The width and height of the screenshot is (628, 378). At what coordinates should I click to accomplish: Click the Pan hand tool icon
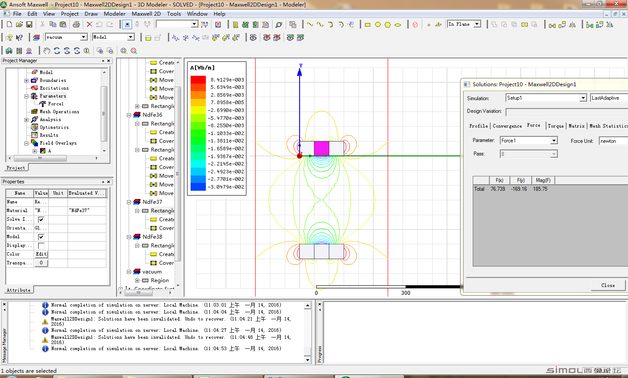(x=47, y=51)
